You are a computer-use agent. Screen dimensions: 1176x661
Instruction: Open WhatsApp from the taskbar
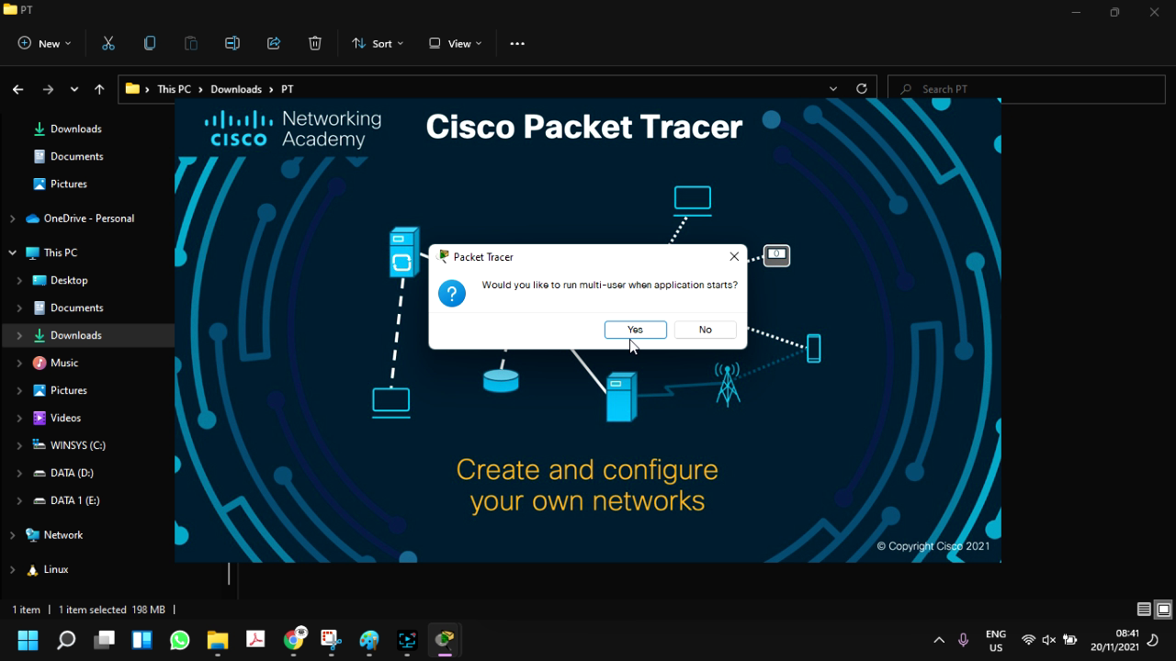[x=180, y=640]
